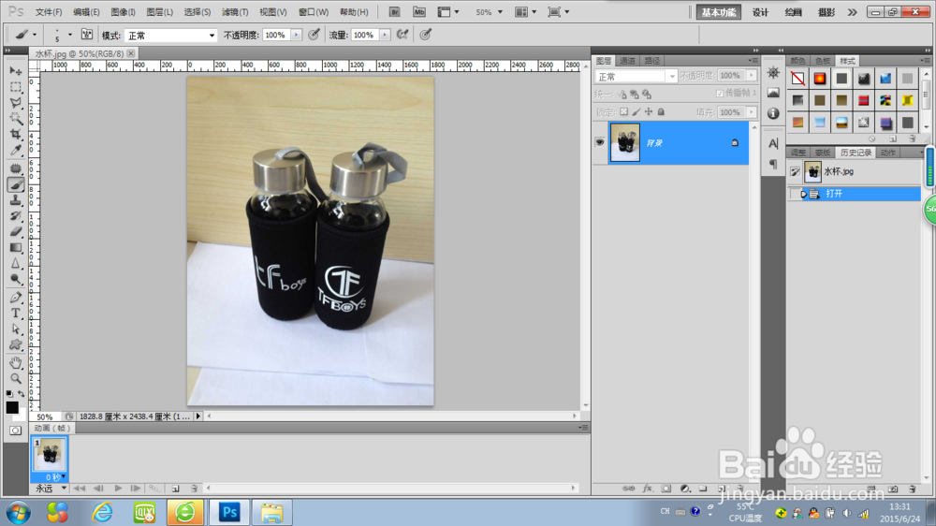The height and width of the screenshot is (526, 936).
Task: Select the Clone Stamp tool
Action: [x=16, y=200]
